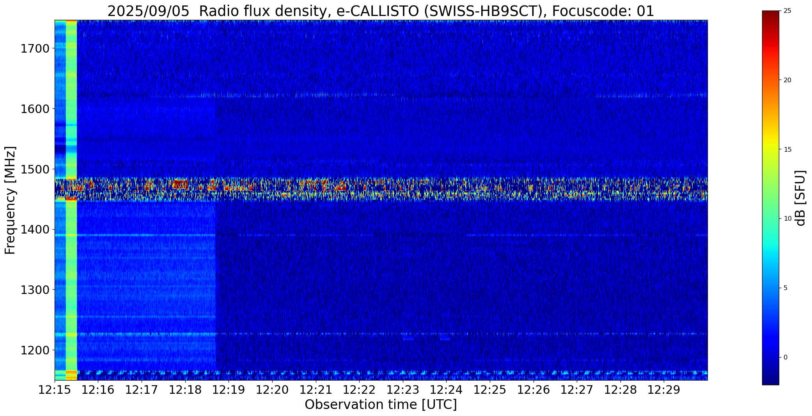The height and width of the screenshot is (416, 812).
Task: Click the colorbar tick label 20
Action: (x=787, y=80)
